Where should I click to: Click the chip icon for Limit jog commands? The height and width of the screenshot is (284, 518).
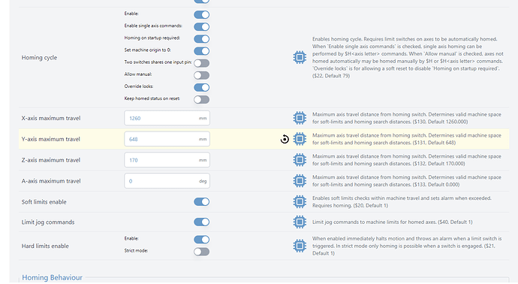point(300,222)
